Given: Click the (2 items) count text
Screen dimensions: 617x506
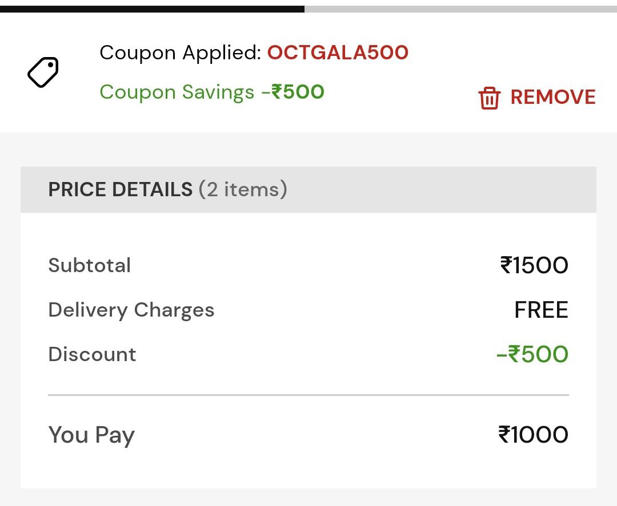Looking at the screenshot, I should click(x=243, y=189).
